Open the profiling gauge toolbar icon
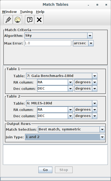The width and height of the screenshot is (111, 181). tap(18, 19)
